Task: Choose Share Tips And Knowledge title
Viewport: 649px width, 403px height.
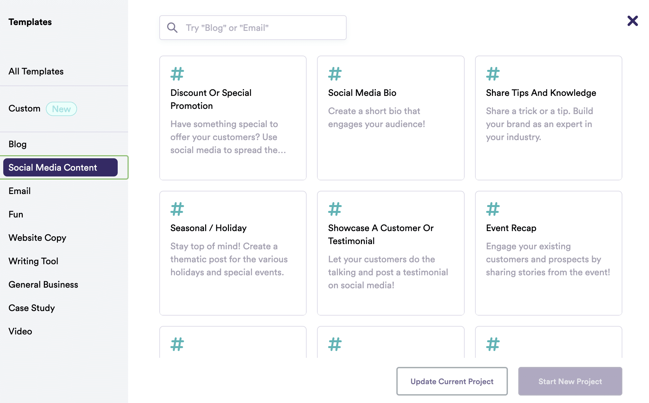Action: pos(541,93)
